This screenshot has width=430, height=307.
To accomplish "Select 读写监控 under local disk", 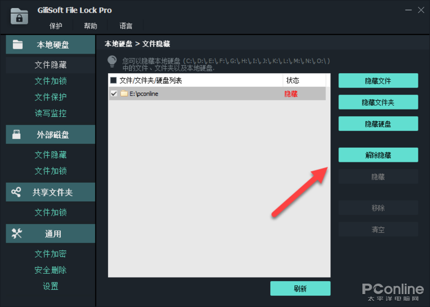I will tap(50, 113).
